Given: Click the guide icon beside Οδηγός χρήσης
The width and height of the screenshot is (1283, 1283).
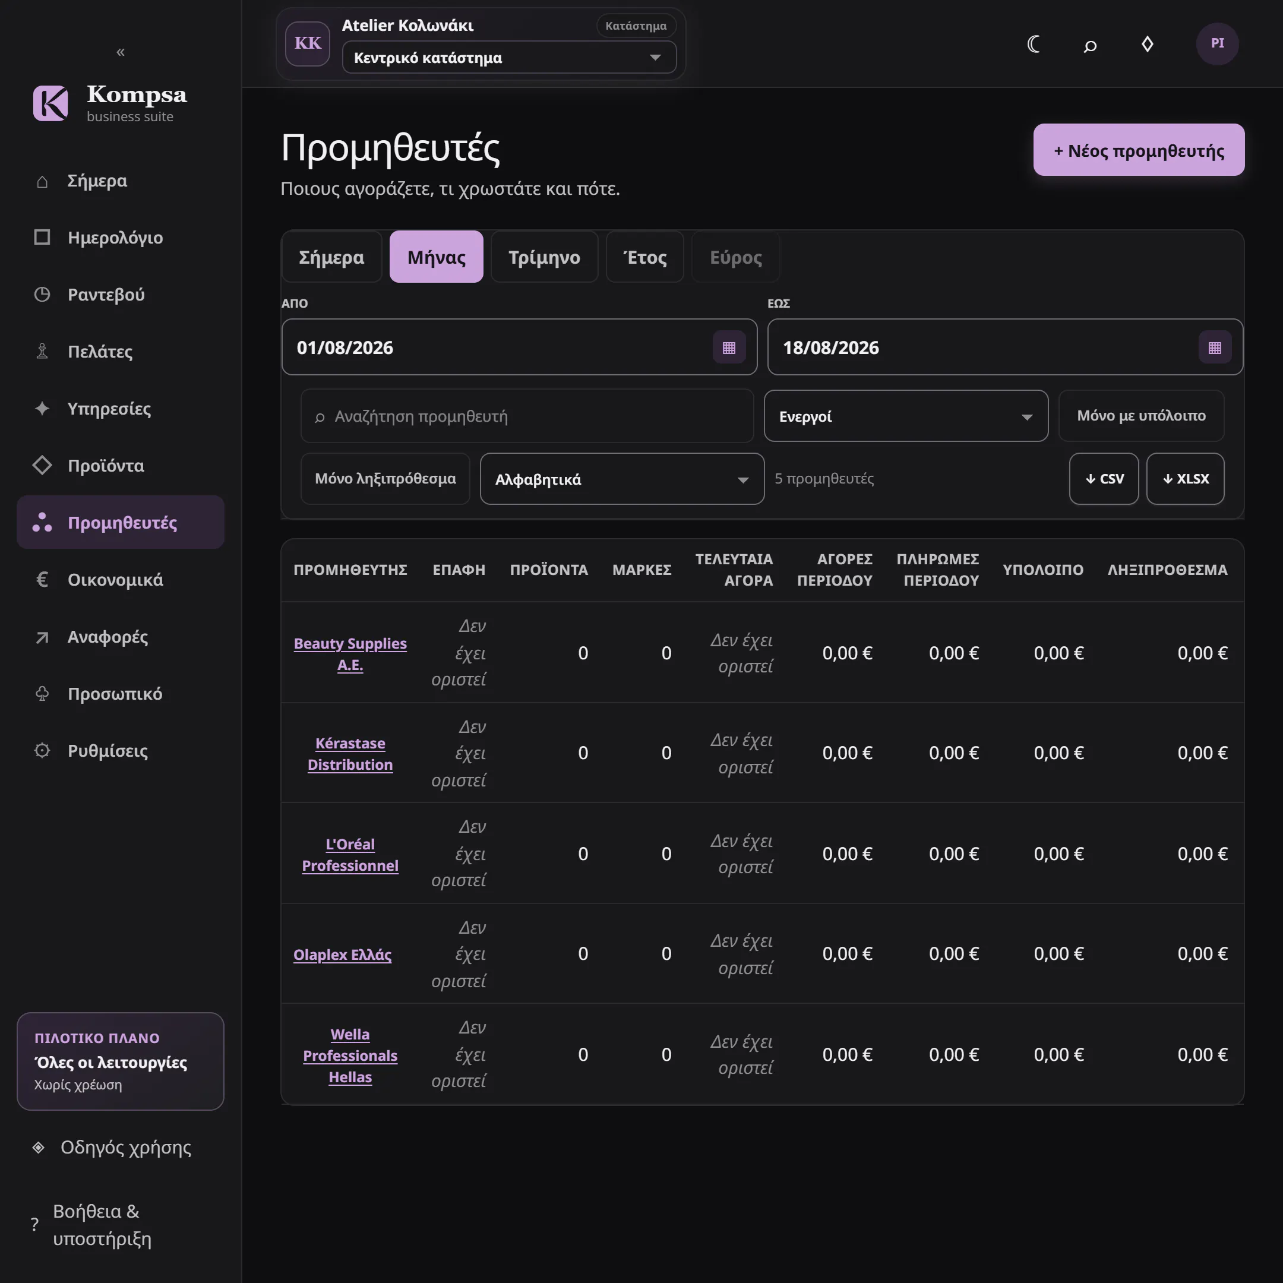Looking at the screenshot, I should tap(39, 1148).
